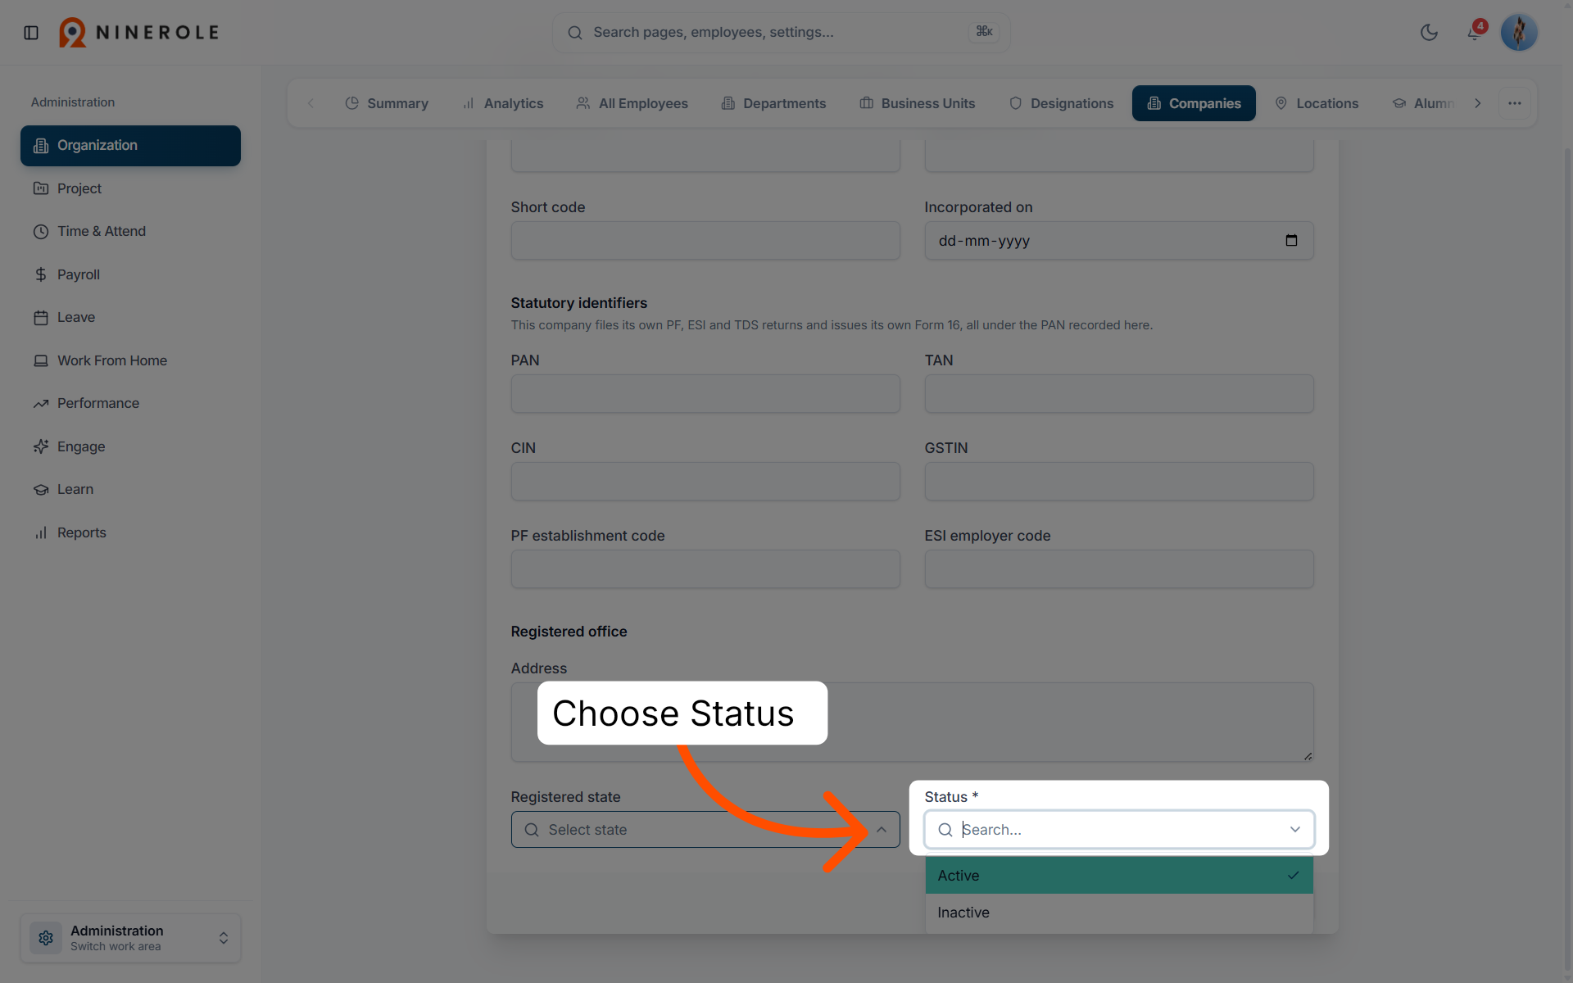Switch to the Departments tab
The height and width of the screenshot is (983, 1573).
point(773,103)
